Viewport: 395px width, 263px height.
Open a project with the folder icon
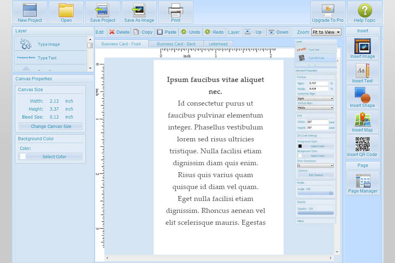pos(66,12)
